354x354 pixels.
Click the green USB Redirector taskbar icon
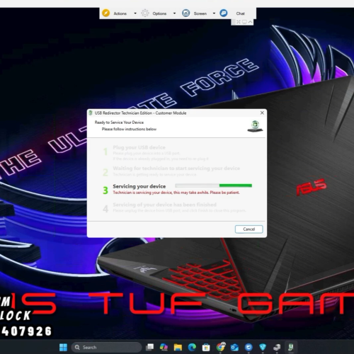[x=291, y=347]
